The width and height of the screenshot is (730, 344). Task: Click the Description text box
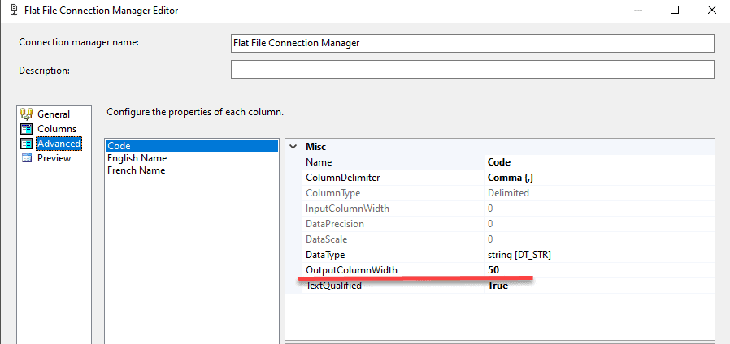471,70
